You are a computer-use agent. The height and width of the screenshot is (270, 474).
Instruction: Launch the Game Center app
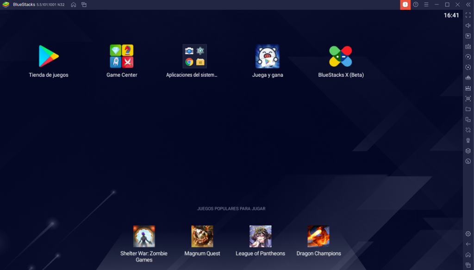click(x=122, y=56)
